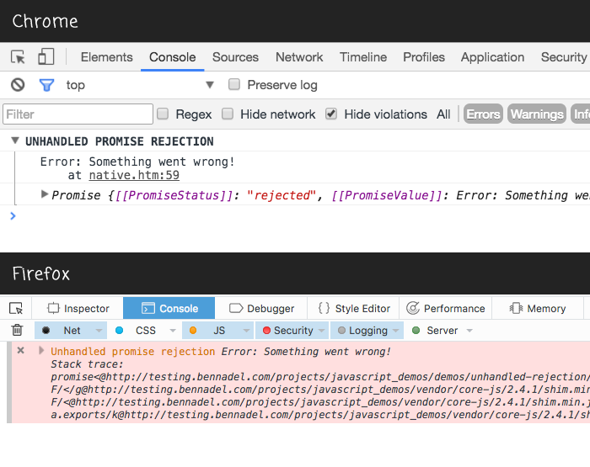
Task: Open Server filter dropdown arrow
Action: [x=469, y=331]
